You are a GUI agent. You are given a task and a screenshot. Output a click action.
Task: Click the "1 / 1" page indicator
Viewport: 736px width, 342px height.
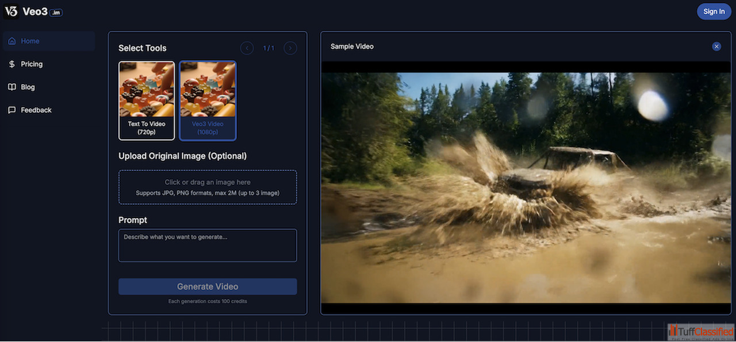[x=269, y=48]
